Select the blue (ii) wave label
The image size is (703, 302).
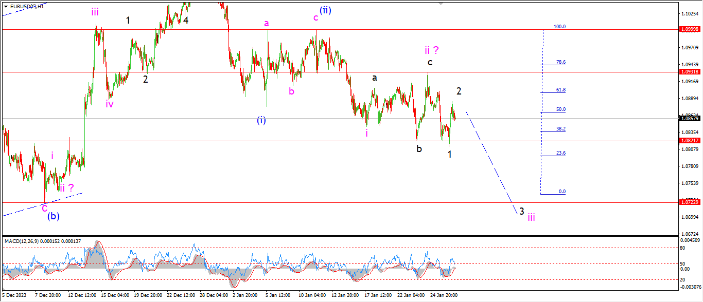[x=325, y=10]
